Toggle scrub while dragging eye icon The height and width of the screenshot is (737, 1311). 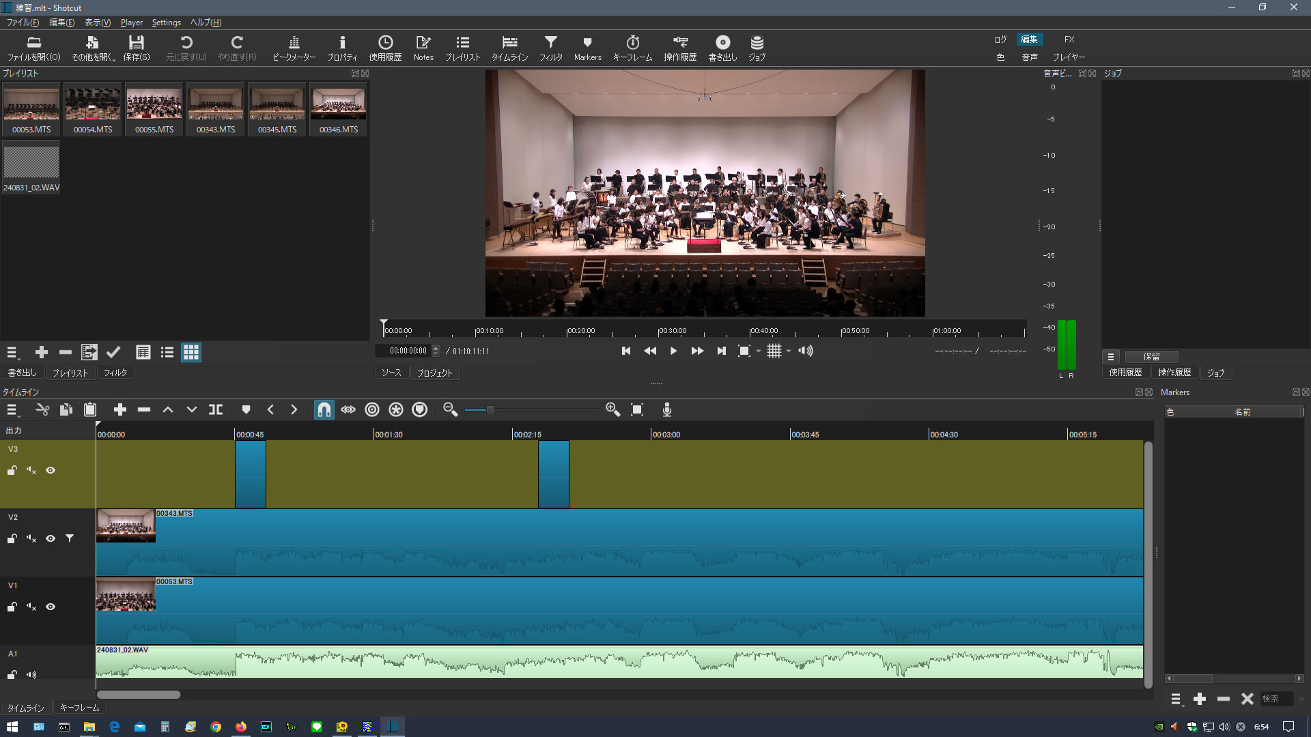tap(348, 409)
